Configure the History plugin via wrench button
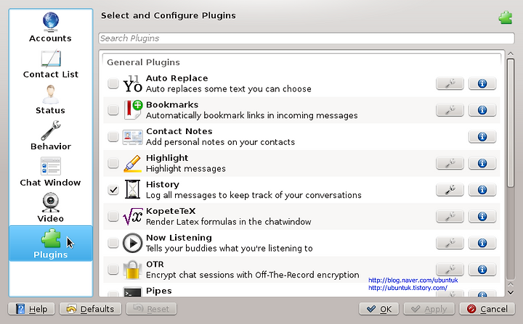Image resolution: width=523 pixels, height=324 pixels. pyautogui.click(x=450, y=190)
